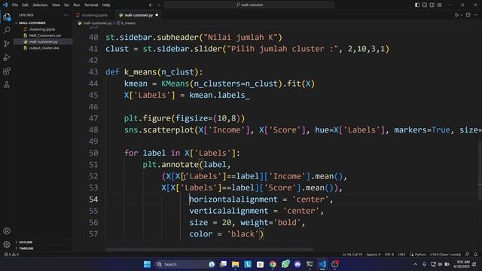Viewport: 482px width, 271px height.
Task: Expand the Timeline section
Action: [x=26, y=248]
